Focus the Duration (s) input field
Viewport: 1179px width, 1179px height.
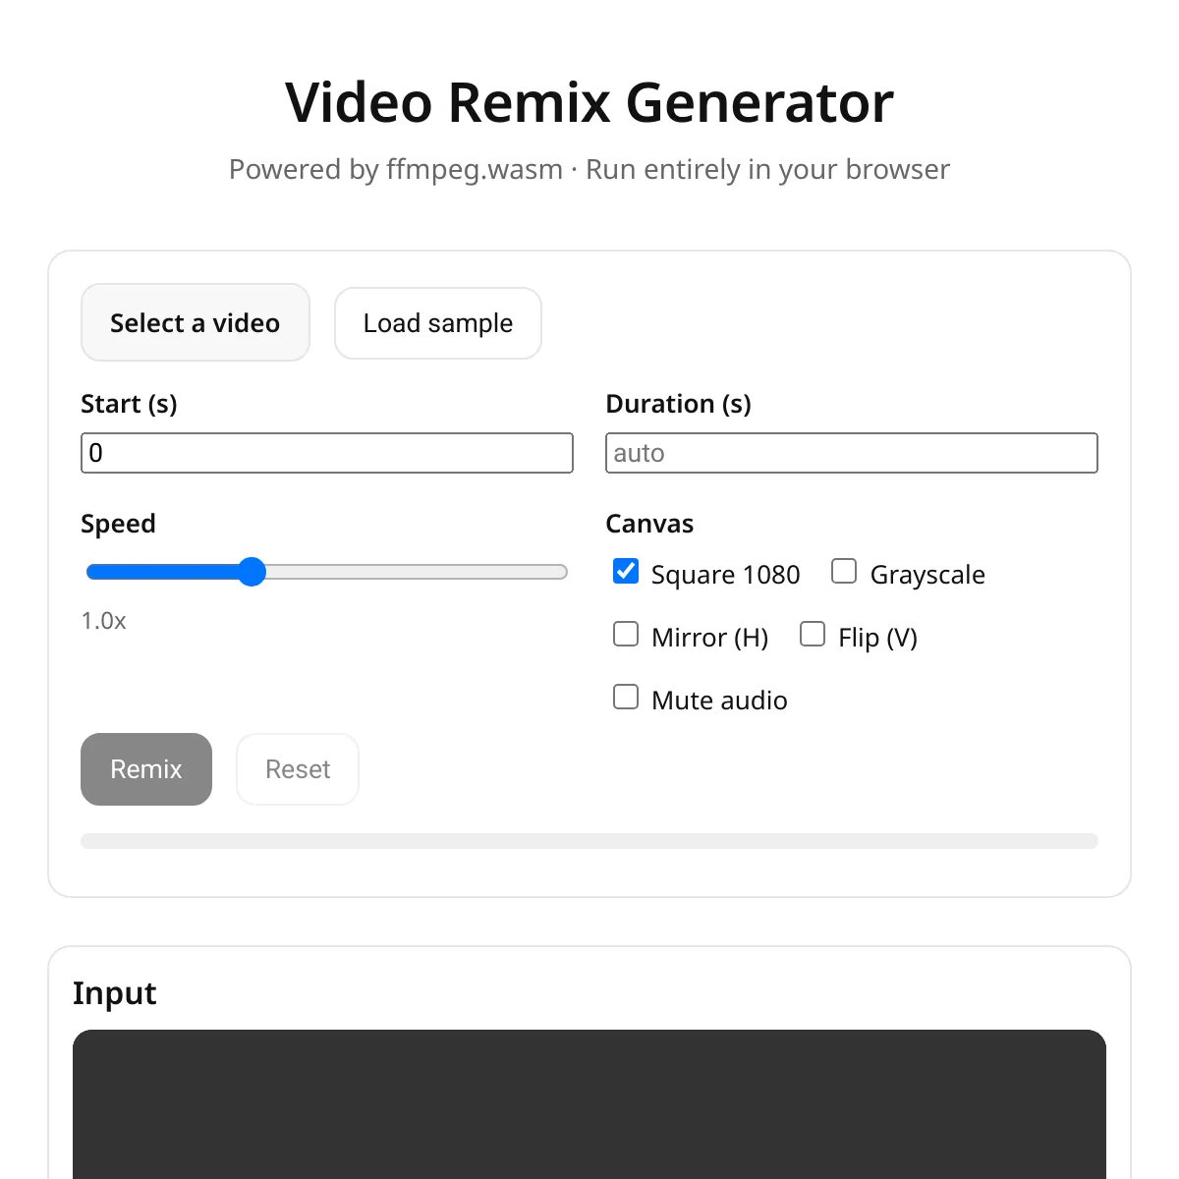(x=852, y=453)
